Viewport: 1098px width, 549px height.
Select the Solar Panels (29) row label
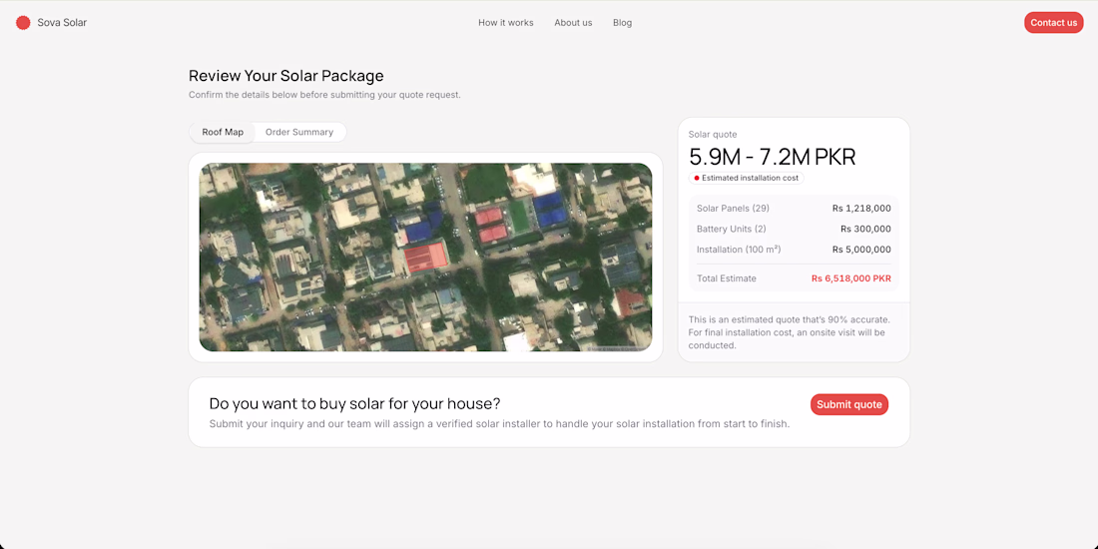[x=734, y=208]
